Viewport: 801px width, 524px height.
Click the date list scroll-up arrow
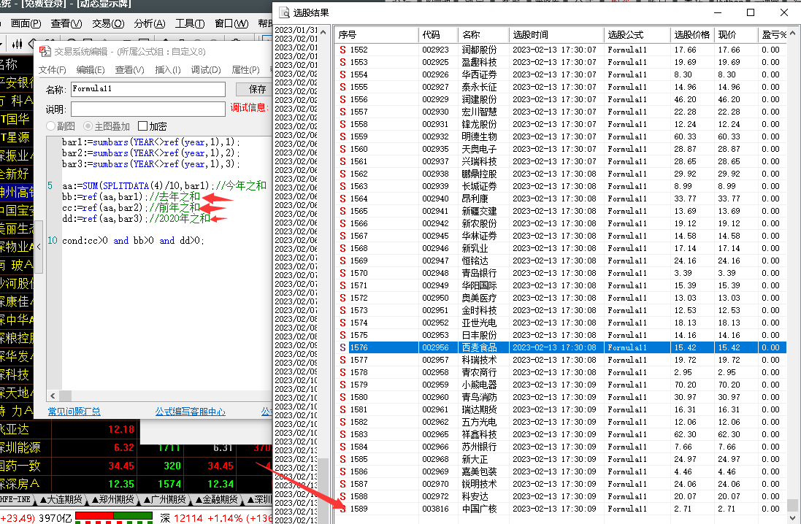click(x=323, y=31)
